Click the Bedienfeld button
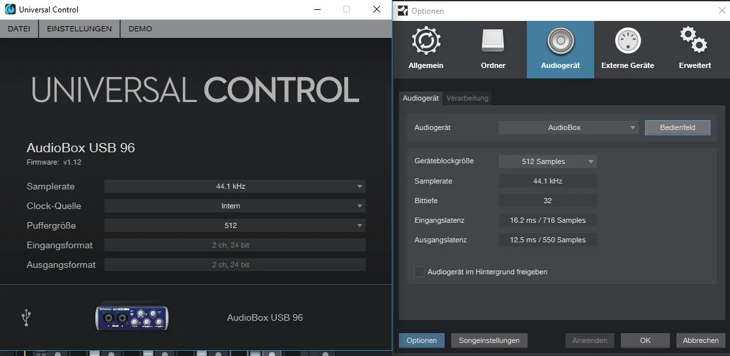This screenshot has height=356, width=730. coord(677,127)
